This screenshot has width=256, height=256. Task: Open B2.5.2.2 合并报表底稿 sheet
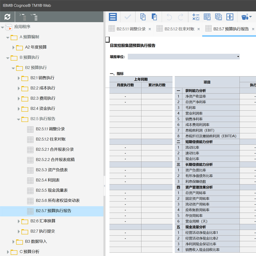[x=55, y=159]
